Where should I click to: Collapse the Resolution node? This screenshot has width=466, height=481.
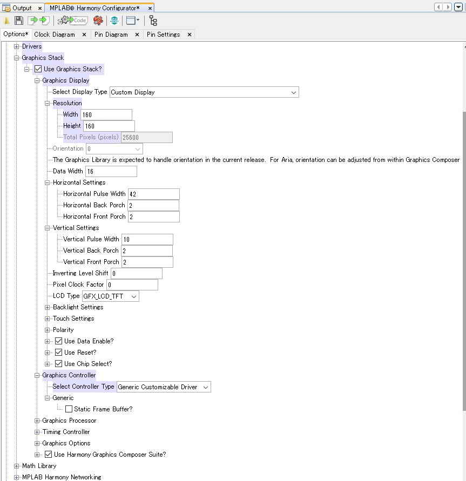click(47, 103)
